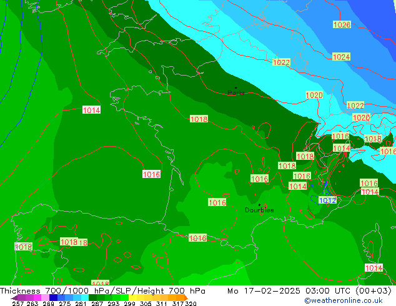The height and width of the screenshot is (306, 396).
Task: Click the magenta swatch in the legend
Action: coord(37,297)
